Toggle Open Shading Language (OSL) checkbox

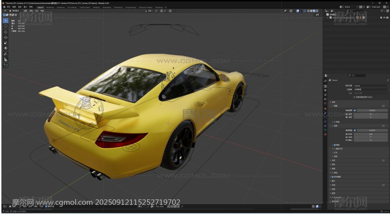[354, 97]
